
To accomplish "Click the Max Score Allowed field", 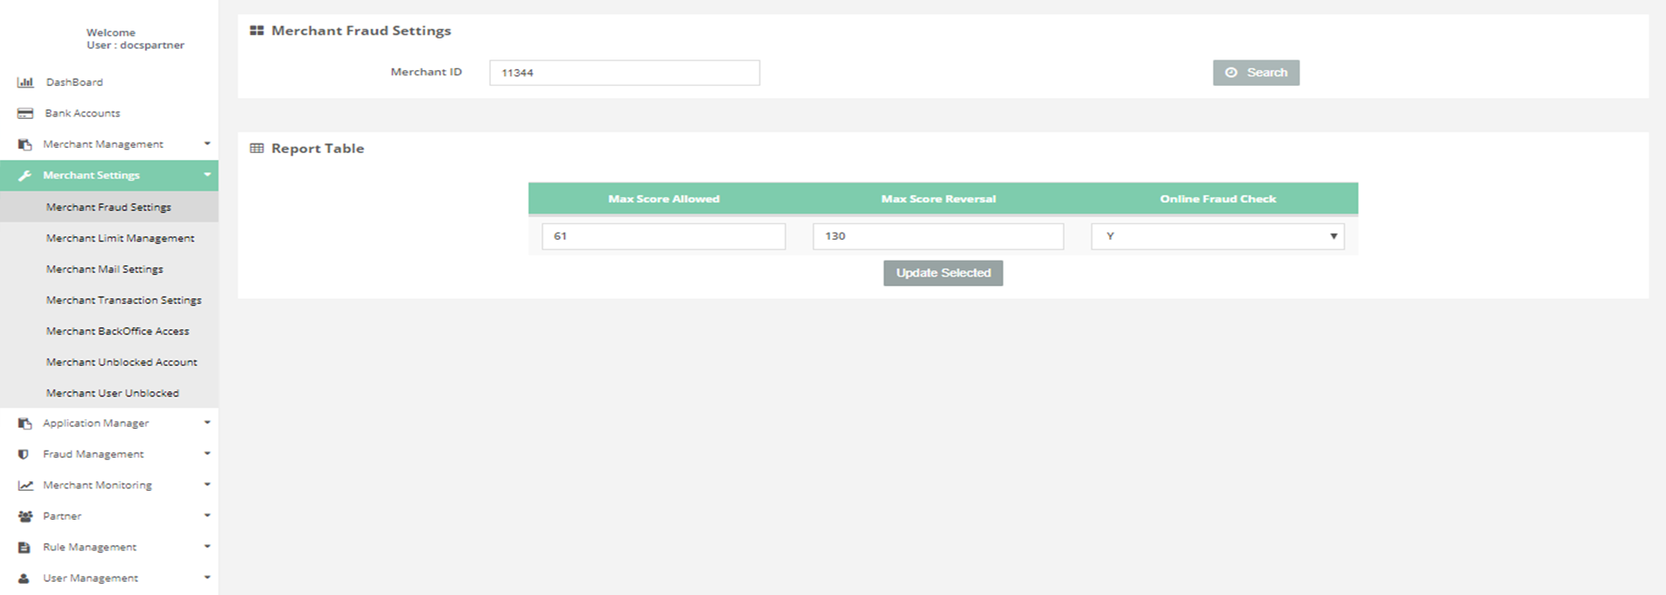I will pos(663,236).
